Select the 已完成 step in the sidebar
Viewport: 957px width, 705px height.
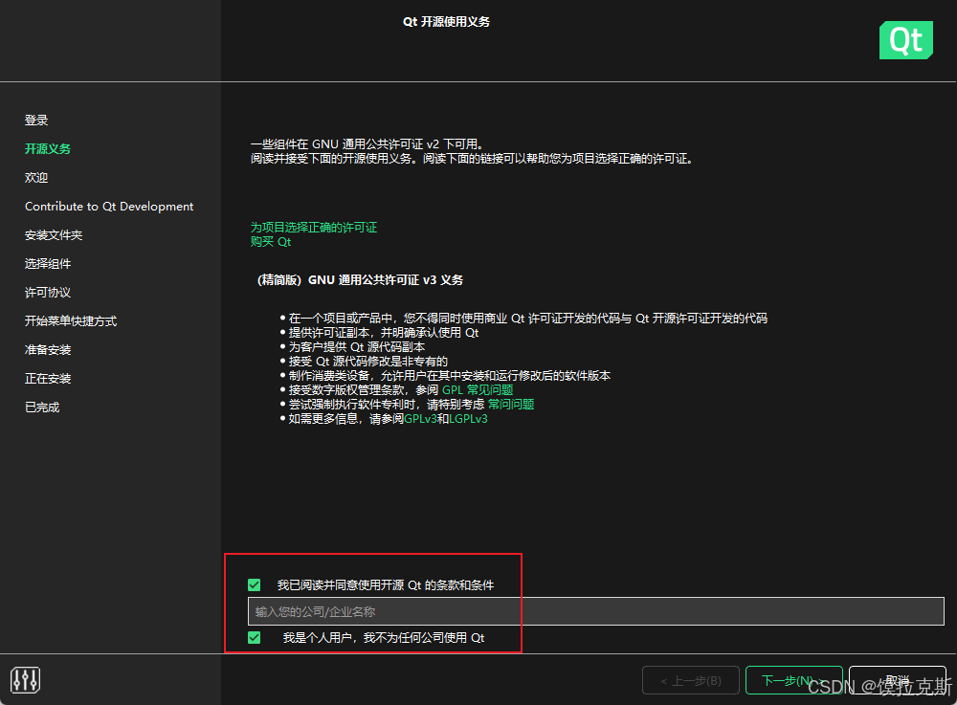[42, 407]
